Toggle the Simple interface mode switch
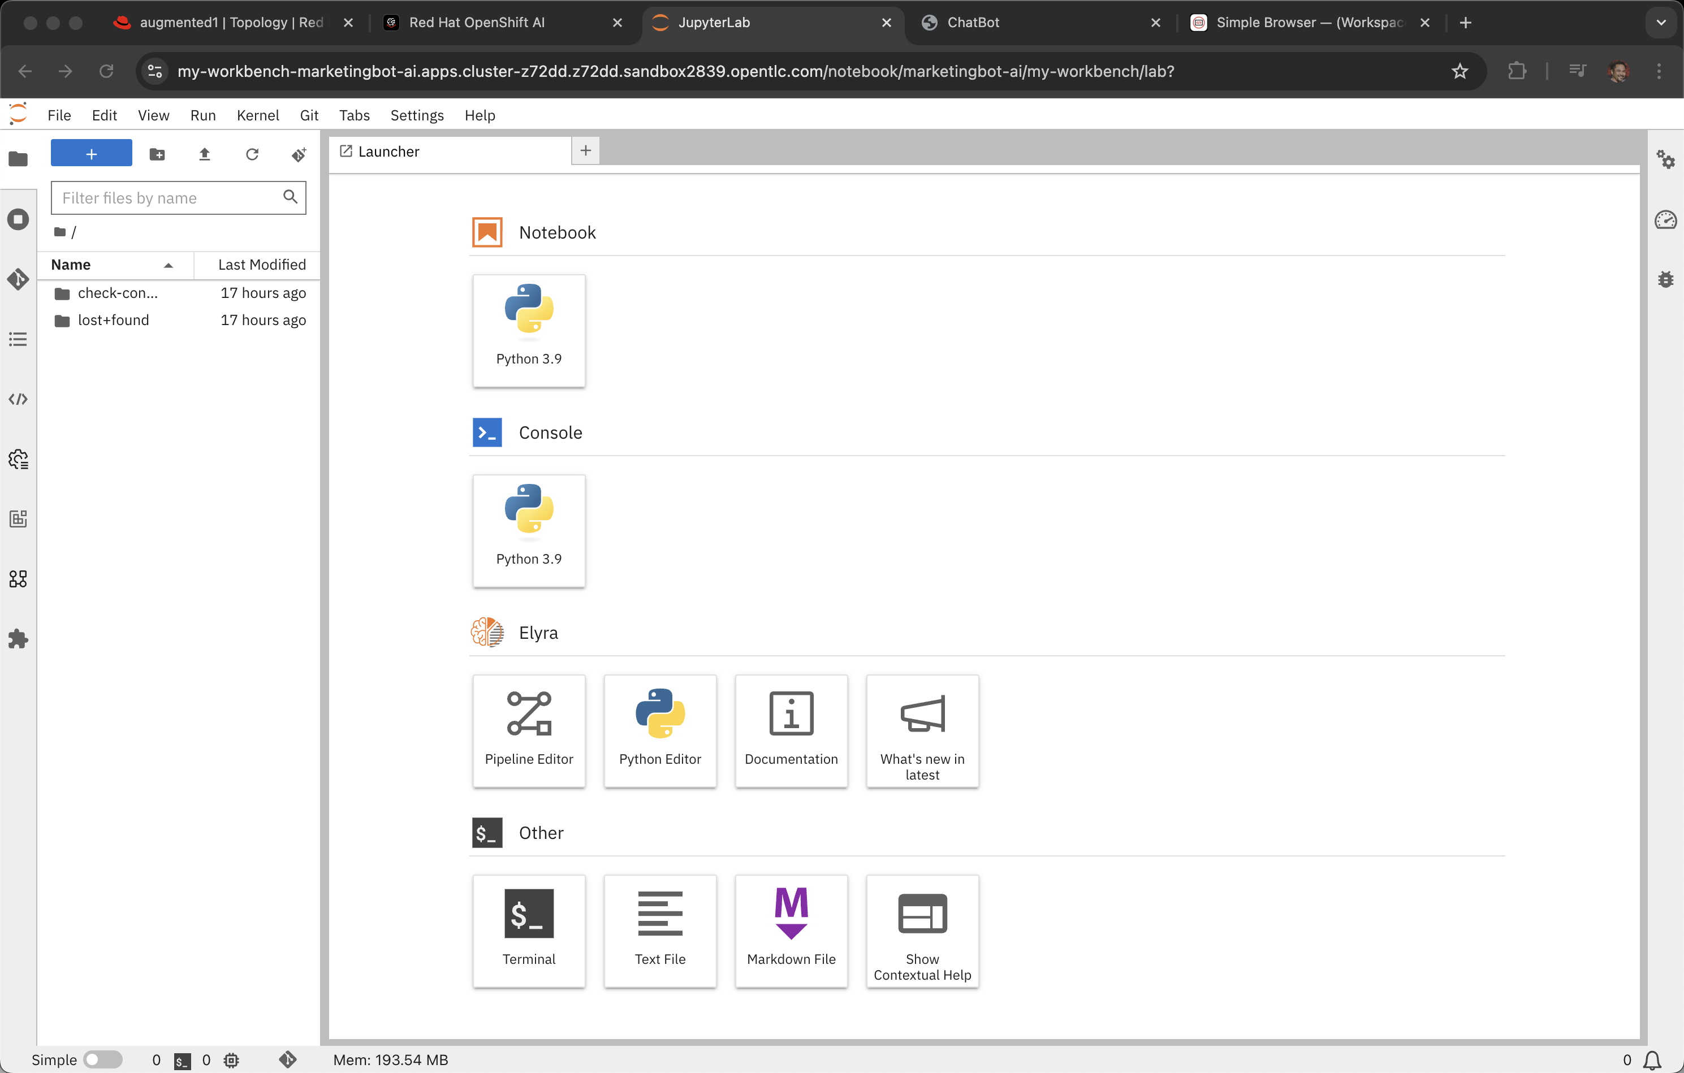This screenshot has height=1073, width=1684. click(102, 1060)
